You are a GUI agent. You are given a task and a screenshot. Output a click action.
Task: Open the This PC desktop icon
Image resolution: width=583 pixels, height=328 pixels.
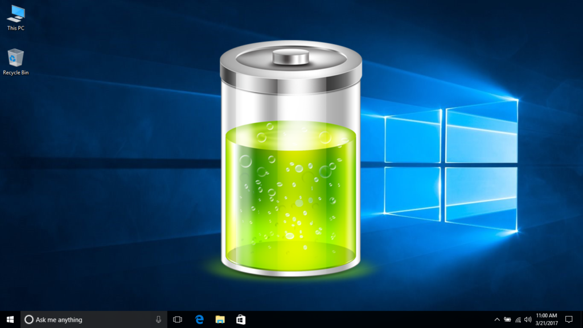(x=15, y=18)
